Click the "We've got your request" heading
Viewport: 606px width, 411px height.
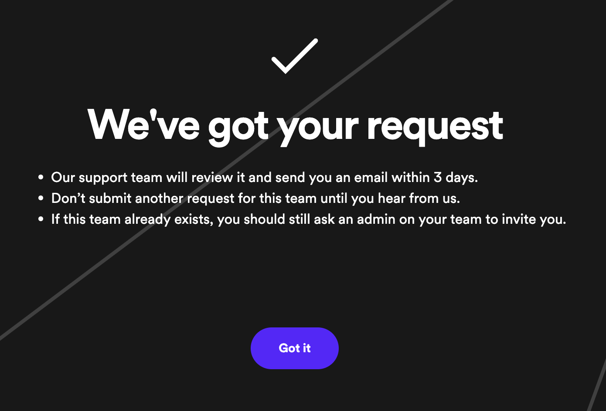(295, 126)
